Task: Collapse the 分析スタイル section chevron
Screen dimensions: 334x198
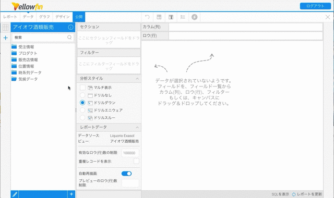Action: click(x=137, y=79)
